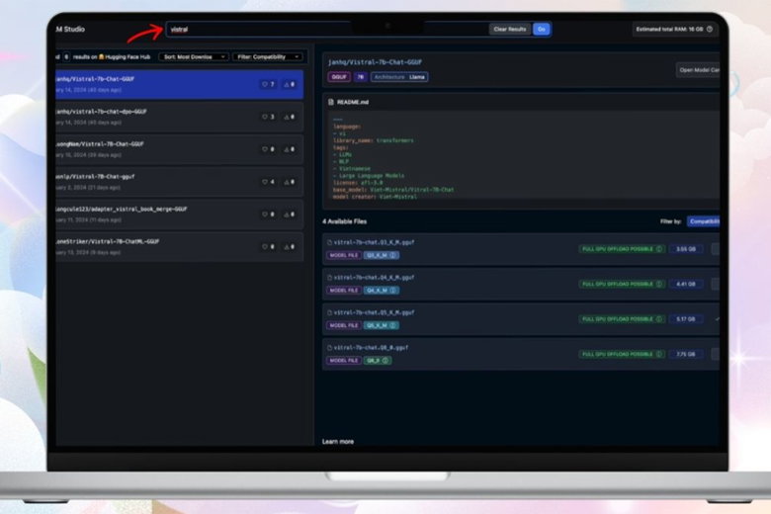Select the Vistral-7B-Chat-gguf result with 4 likes
771x514 pixels.
[x=180, y=182]
